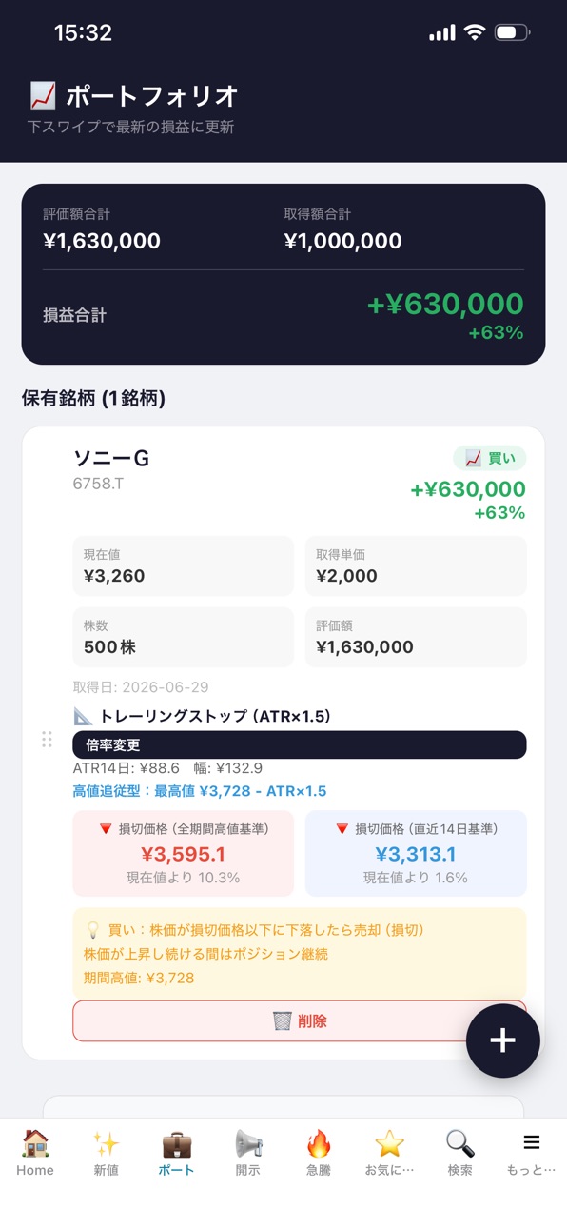Open 急騰 fire icon tab
Image resolution: width=567 pixels, height=1228 pixels.
[319, 1153]
